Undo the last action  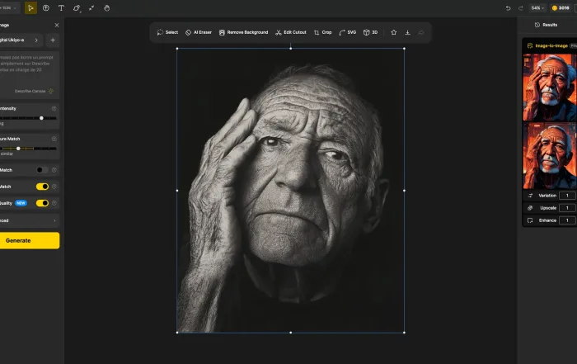509,8
